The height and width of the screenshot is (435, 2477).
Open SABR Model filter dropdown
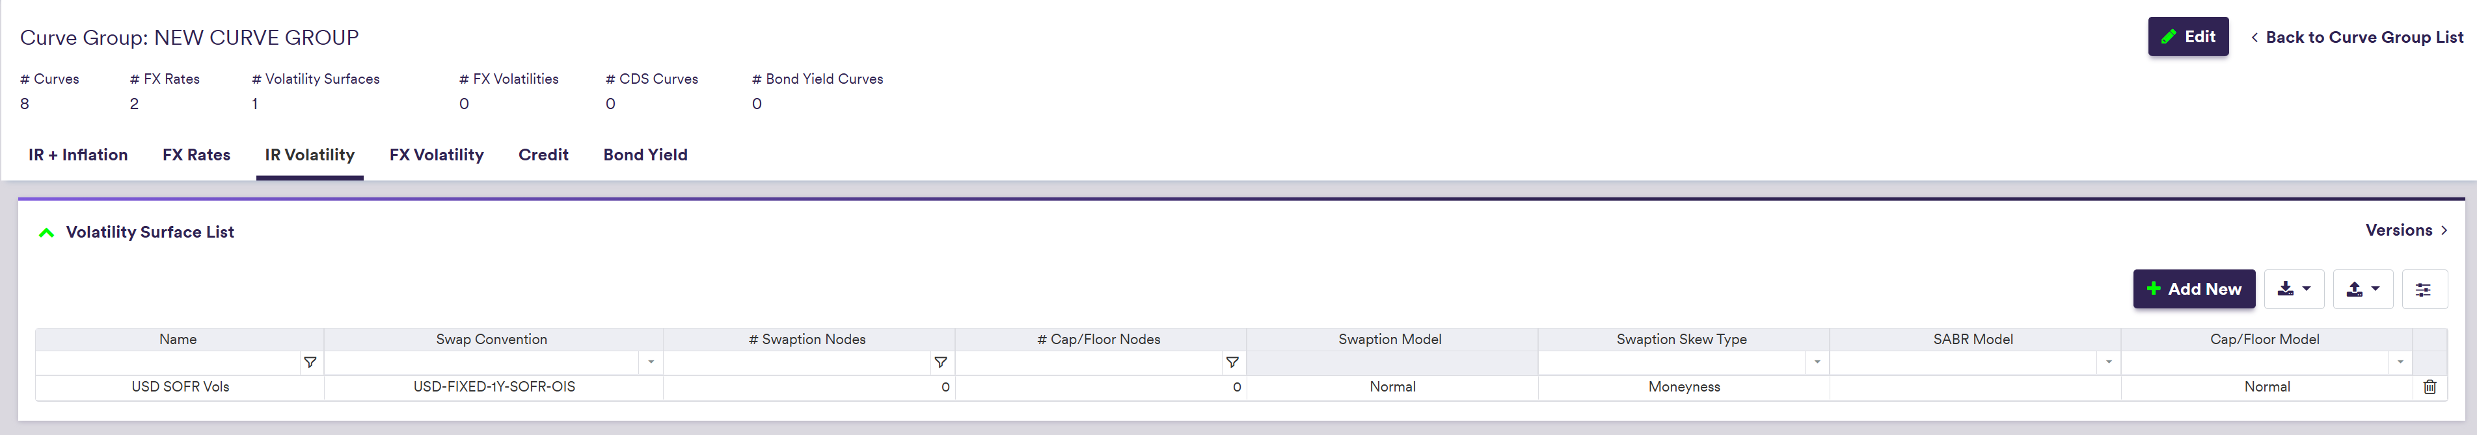pos(2107,363)
